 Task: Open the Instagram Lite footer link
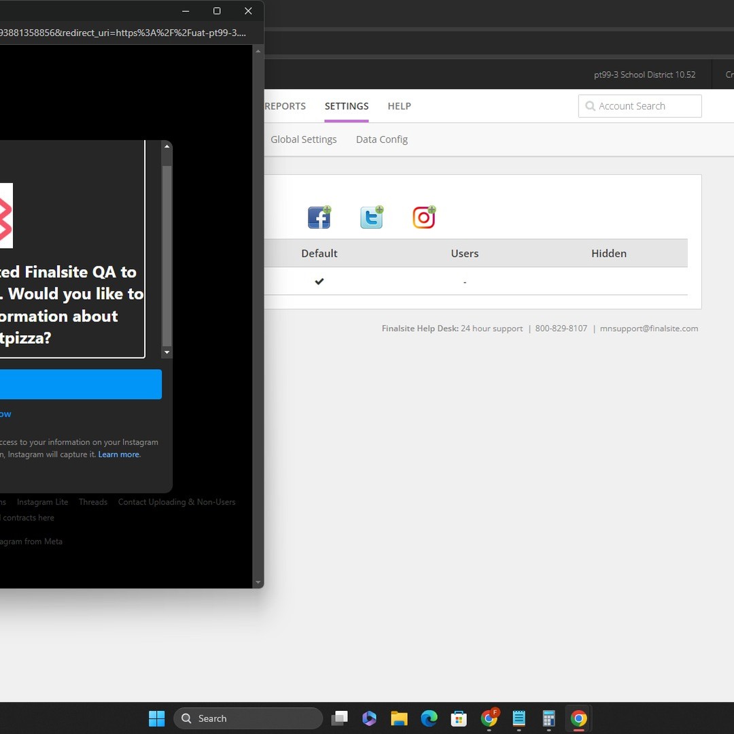tap(43, 502)
